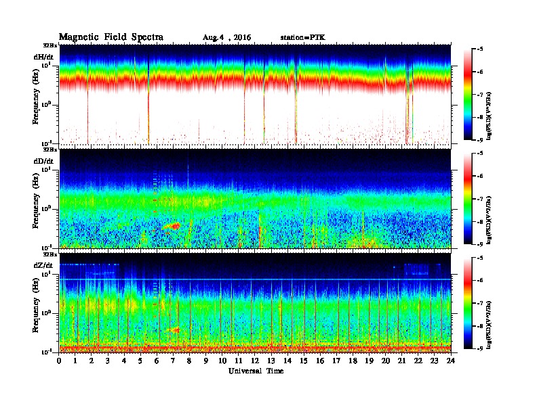537x414 pixels.
Task: Click hour tick label "20" on time axis
Action: pyautogui.click(x=385, y=361)
